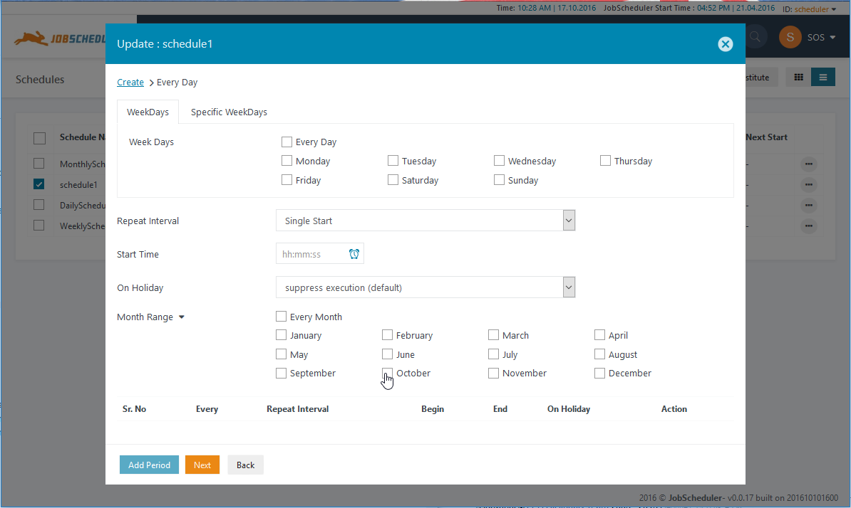
Task: Open the On Holiday dropdown
Action: pos(425,287)
